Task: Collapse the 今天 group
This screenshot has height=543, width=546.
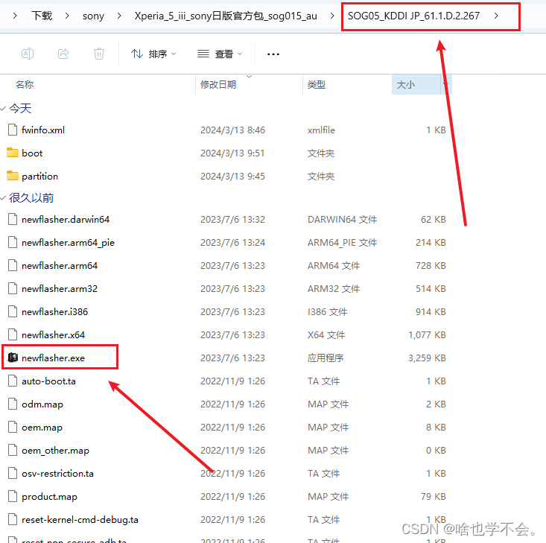Action: pyautogui.click(x=3, y=109)
